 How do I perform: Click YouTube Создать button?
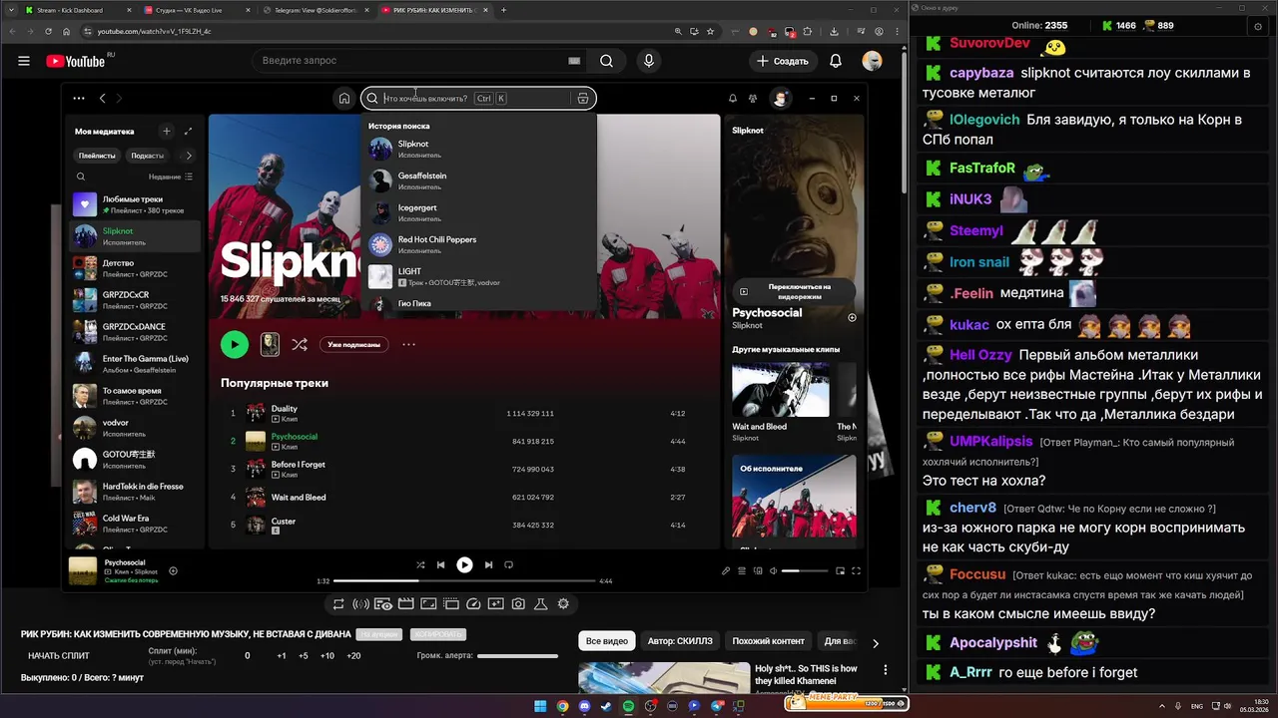[783, 61]
